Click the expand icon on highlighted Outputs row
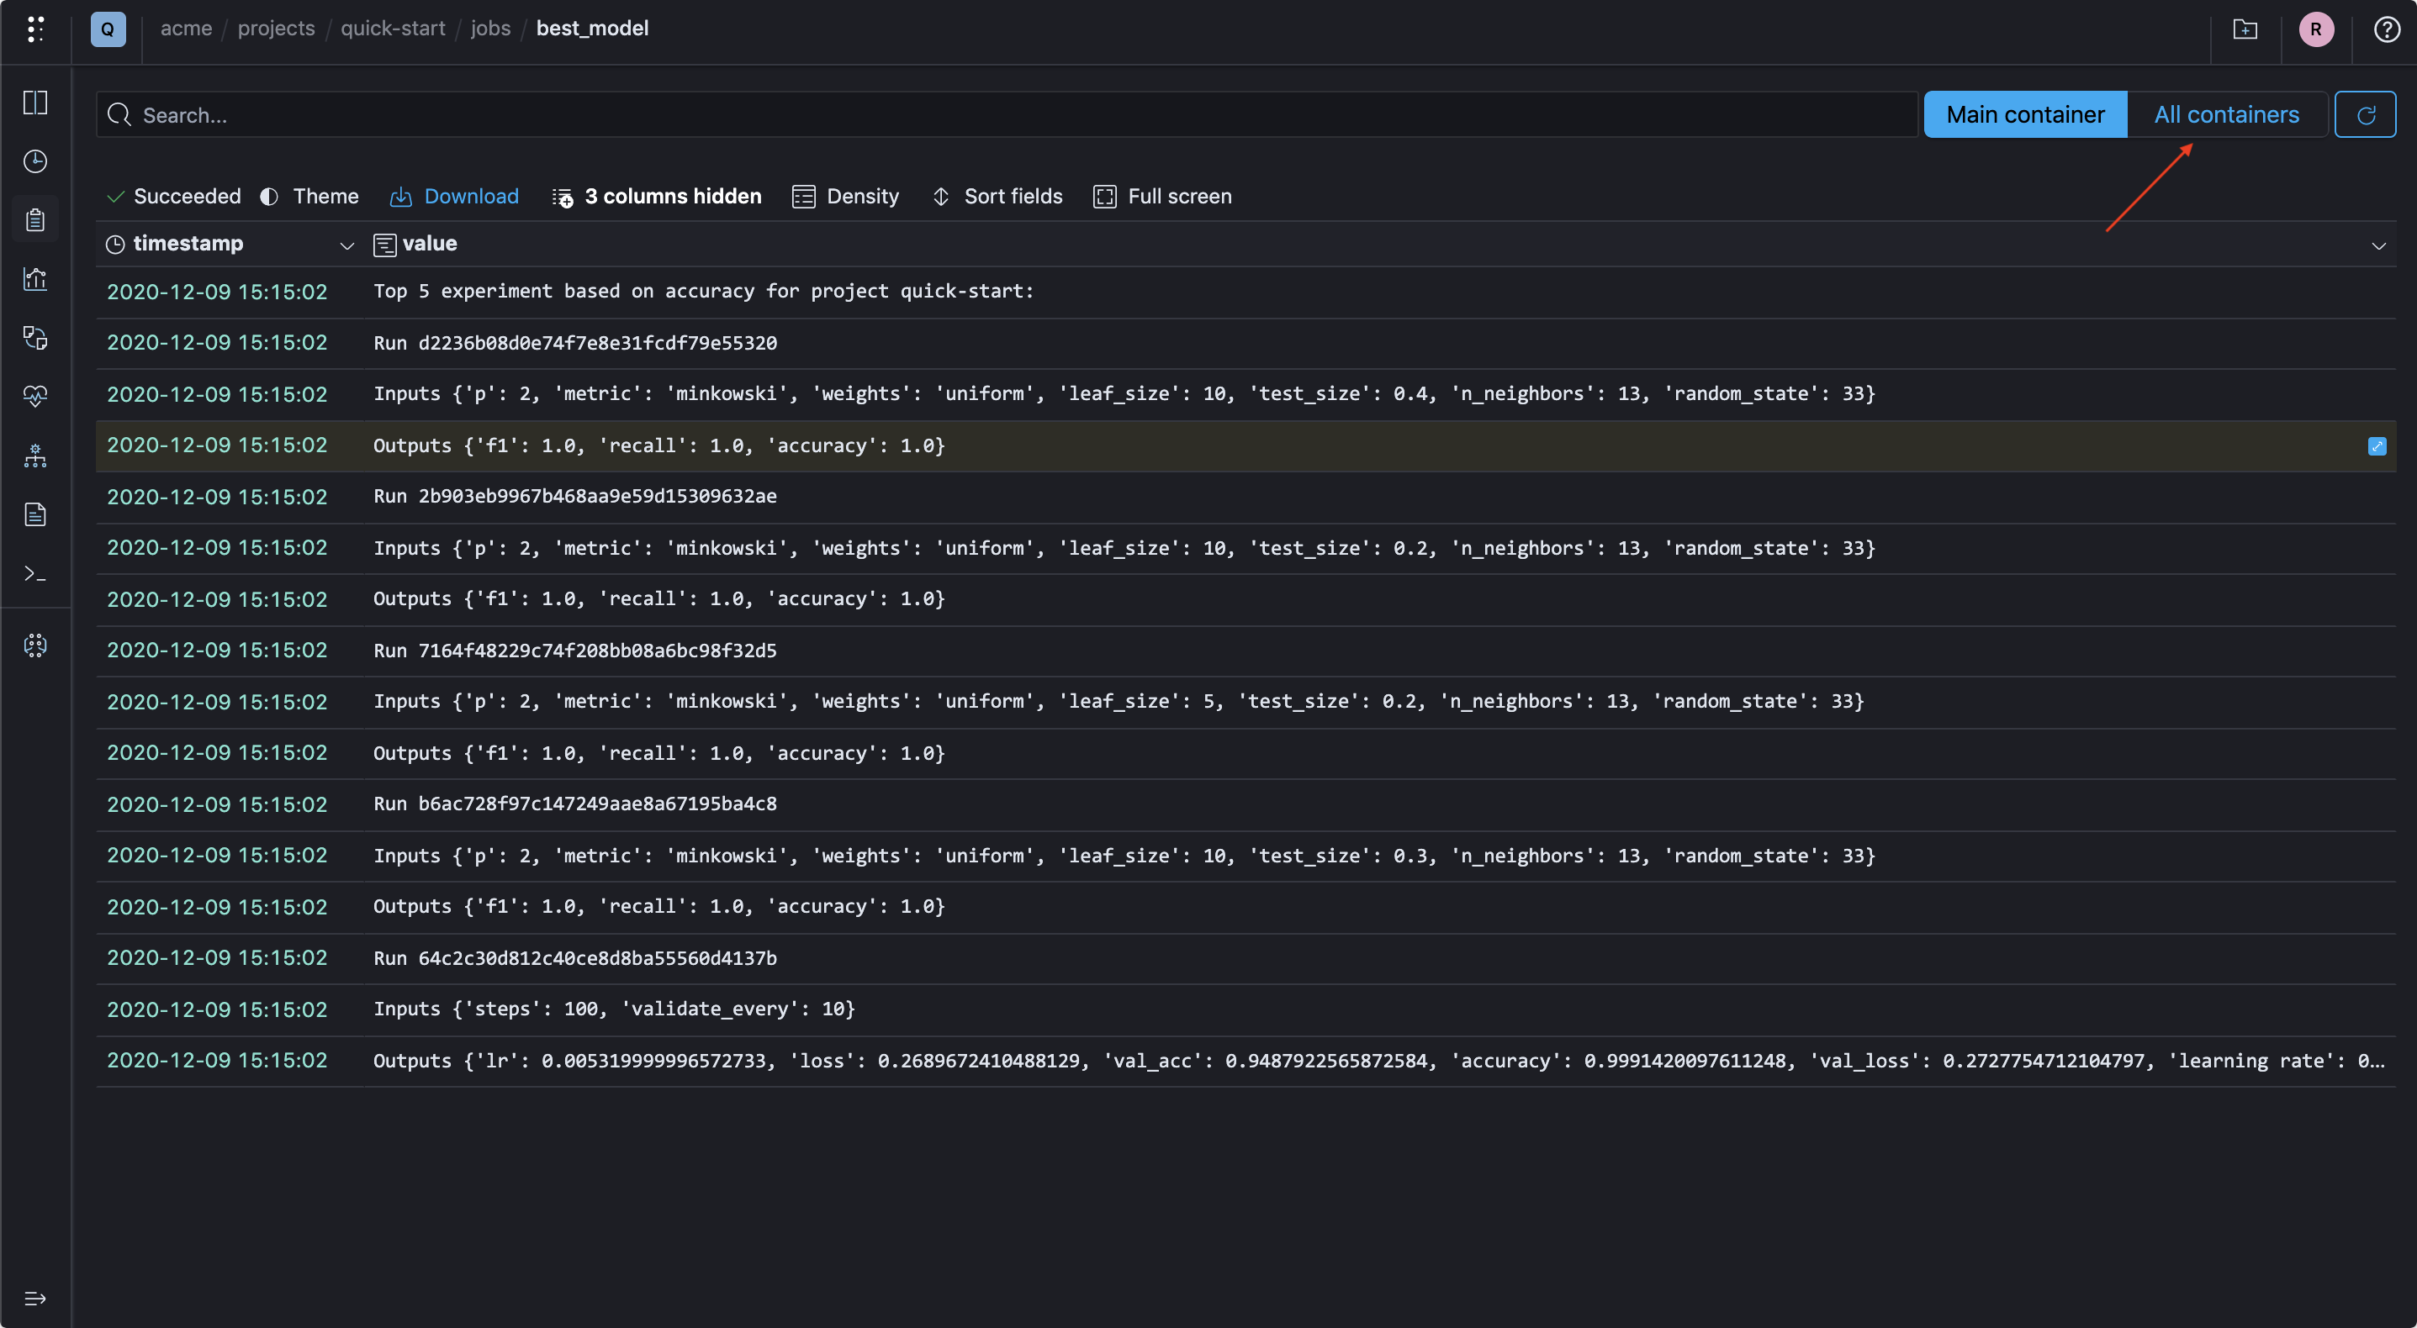This screenshot has width=2417, height=1328. coord(2377,446)
